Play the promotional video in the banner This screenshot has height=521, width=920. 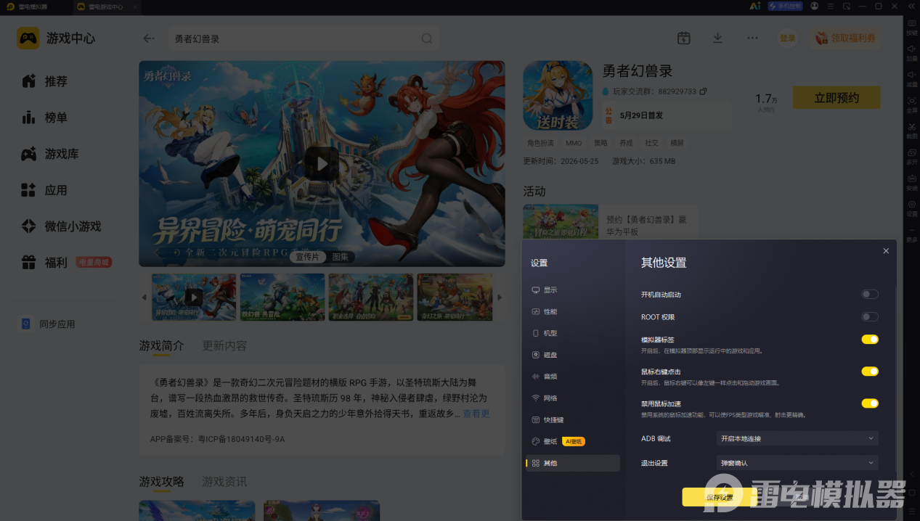point(322,164)
